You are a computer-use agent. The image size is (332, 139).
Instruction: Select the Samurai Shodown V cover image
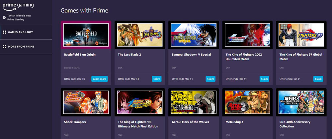point(194,35)
